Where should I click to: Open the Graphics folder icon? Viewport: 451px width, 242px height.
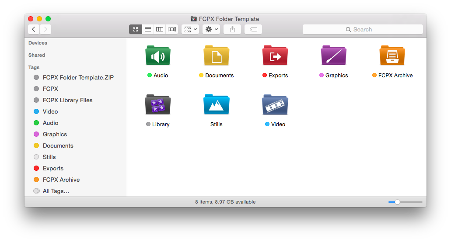pos(334,55)
